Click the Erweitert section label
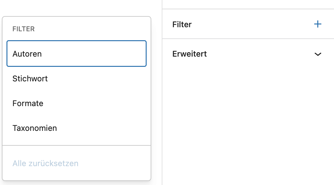Image resolution: width=334 pixels, height=185 pixels. tap(190, 54)
